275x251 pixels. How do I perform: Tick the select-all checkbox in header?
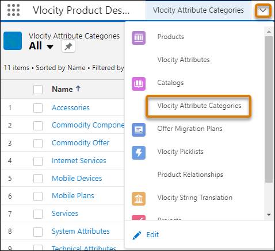tap(38, 90)
